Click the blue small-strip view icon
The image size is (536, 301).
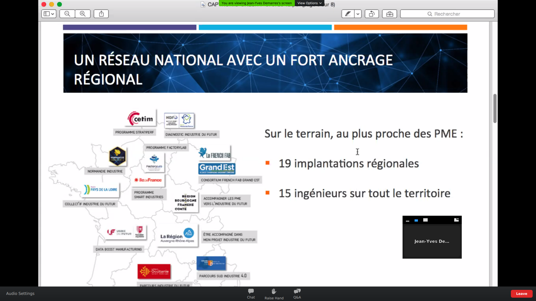(x=416, y=220)
